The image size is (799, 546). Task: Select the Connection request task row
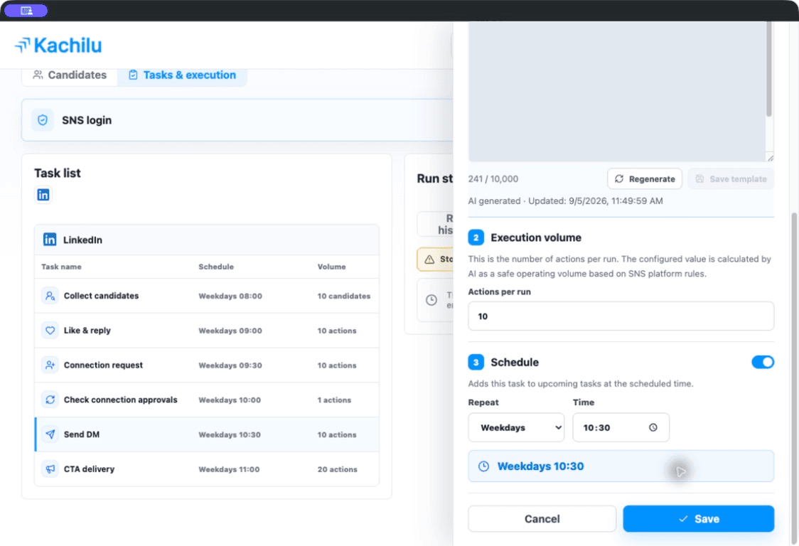tap(206, 365)
